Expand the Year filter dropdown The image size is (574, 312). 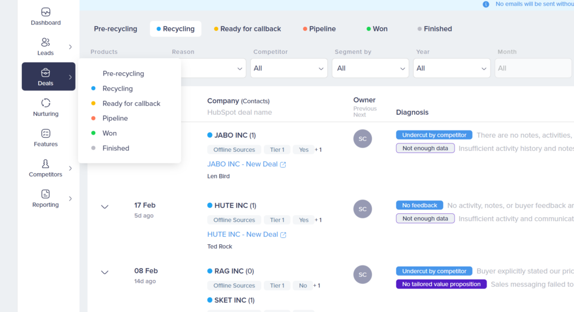tap(452, 68)
